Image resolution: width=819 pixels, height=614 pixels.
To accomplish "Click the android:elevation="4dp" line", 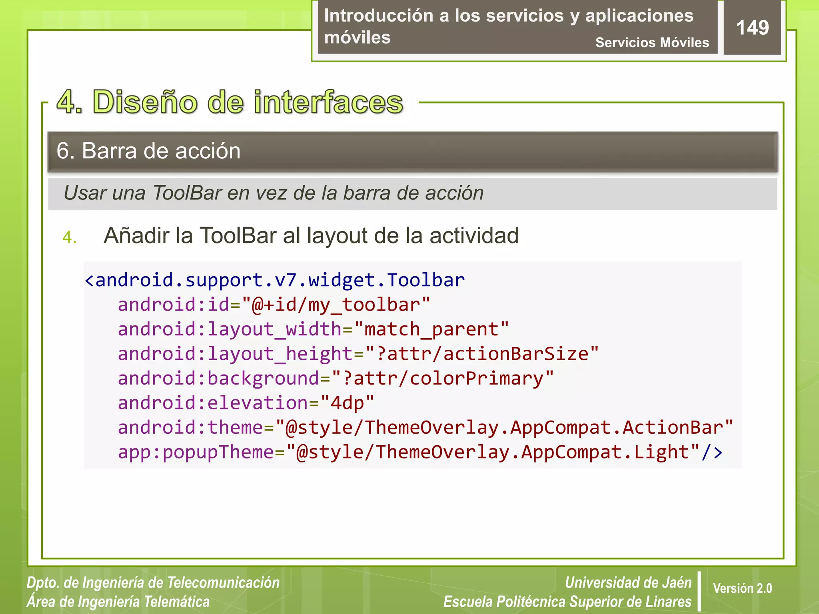I will pos(246,403).
